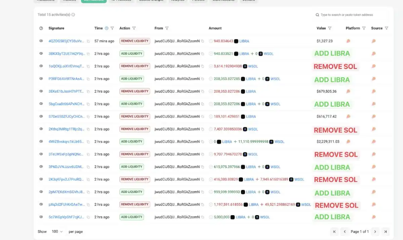This screenshot has height=240, width=403.
Task: Toggle eye icon for 3BKX5yT2UE7AQY9q row
Action: tap(41, 53)
